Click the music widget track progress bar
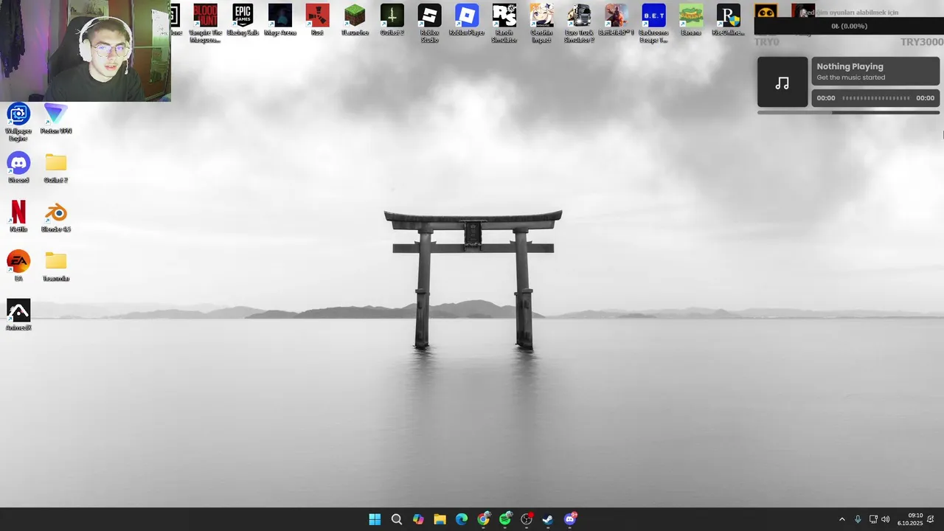The width and height of the screenshot is (944, 531). (x=876, y=98)
